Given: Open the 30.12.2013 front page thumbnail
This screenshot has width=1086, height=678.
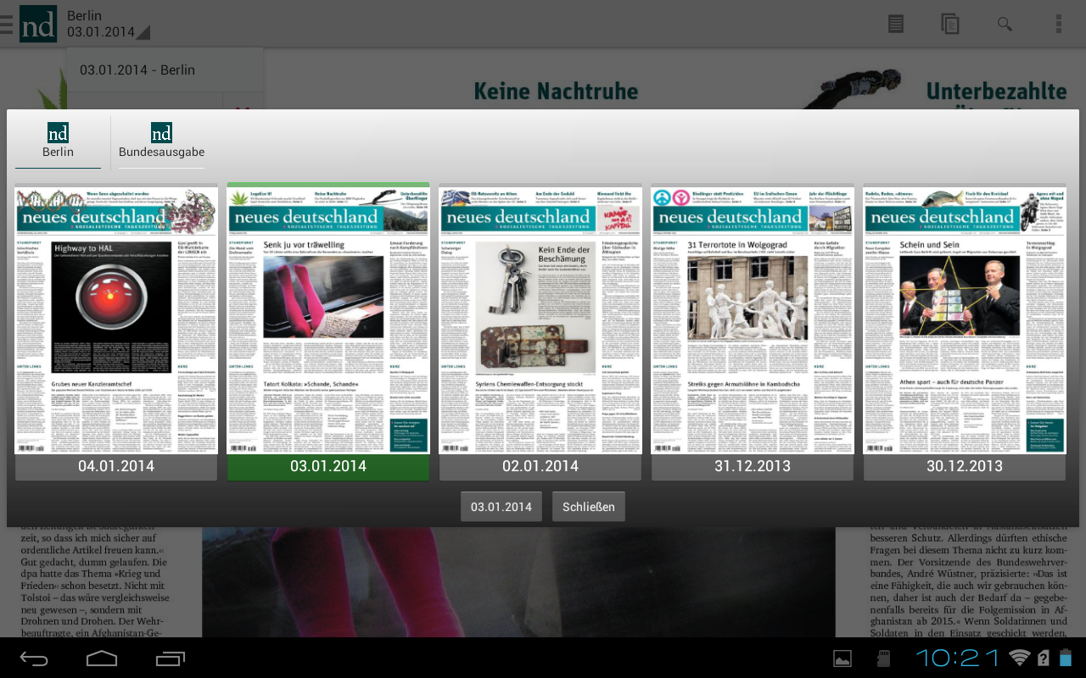Looking at the screenshot, I should 965,319.
